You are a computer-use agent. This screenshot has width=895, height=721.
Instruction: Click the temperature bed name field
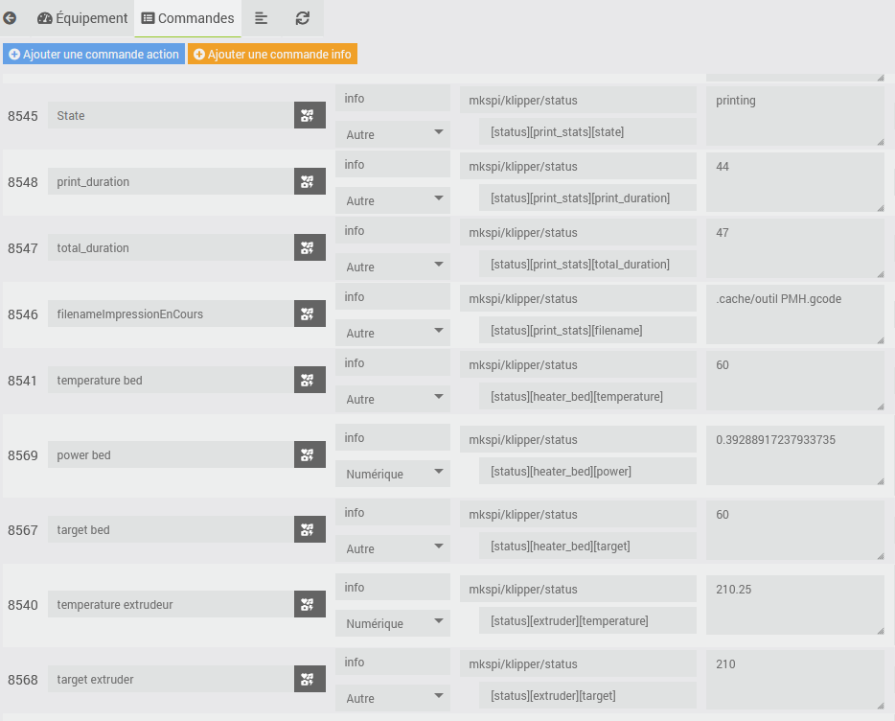coord(171,380)
